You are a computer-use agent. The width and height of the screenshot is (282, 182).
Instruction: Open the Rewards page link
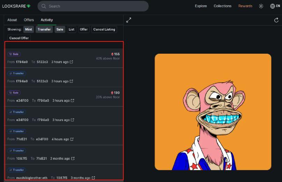click(245, 6)
